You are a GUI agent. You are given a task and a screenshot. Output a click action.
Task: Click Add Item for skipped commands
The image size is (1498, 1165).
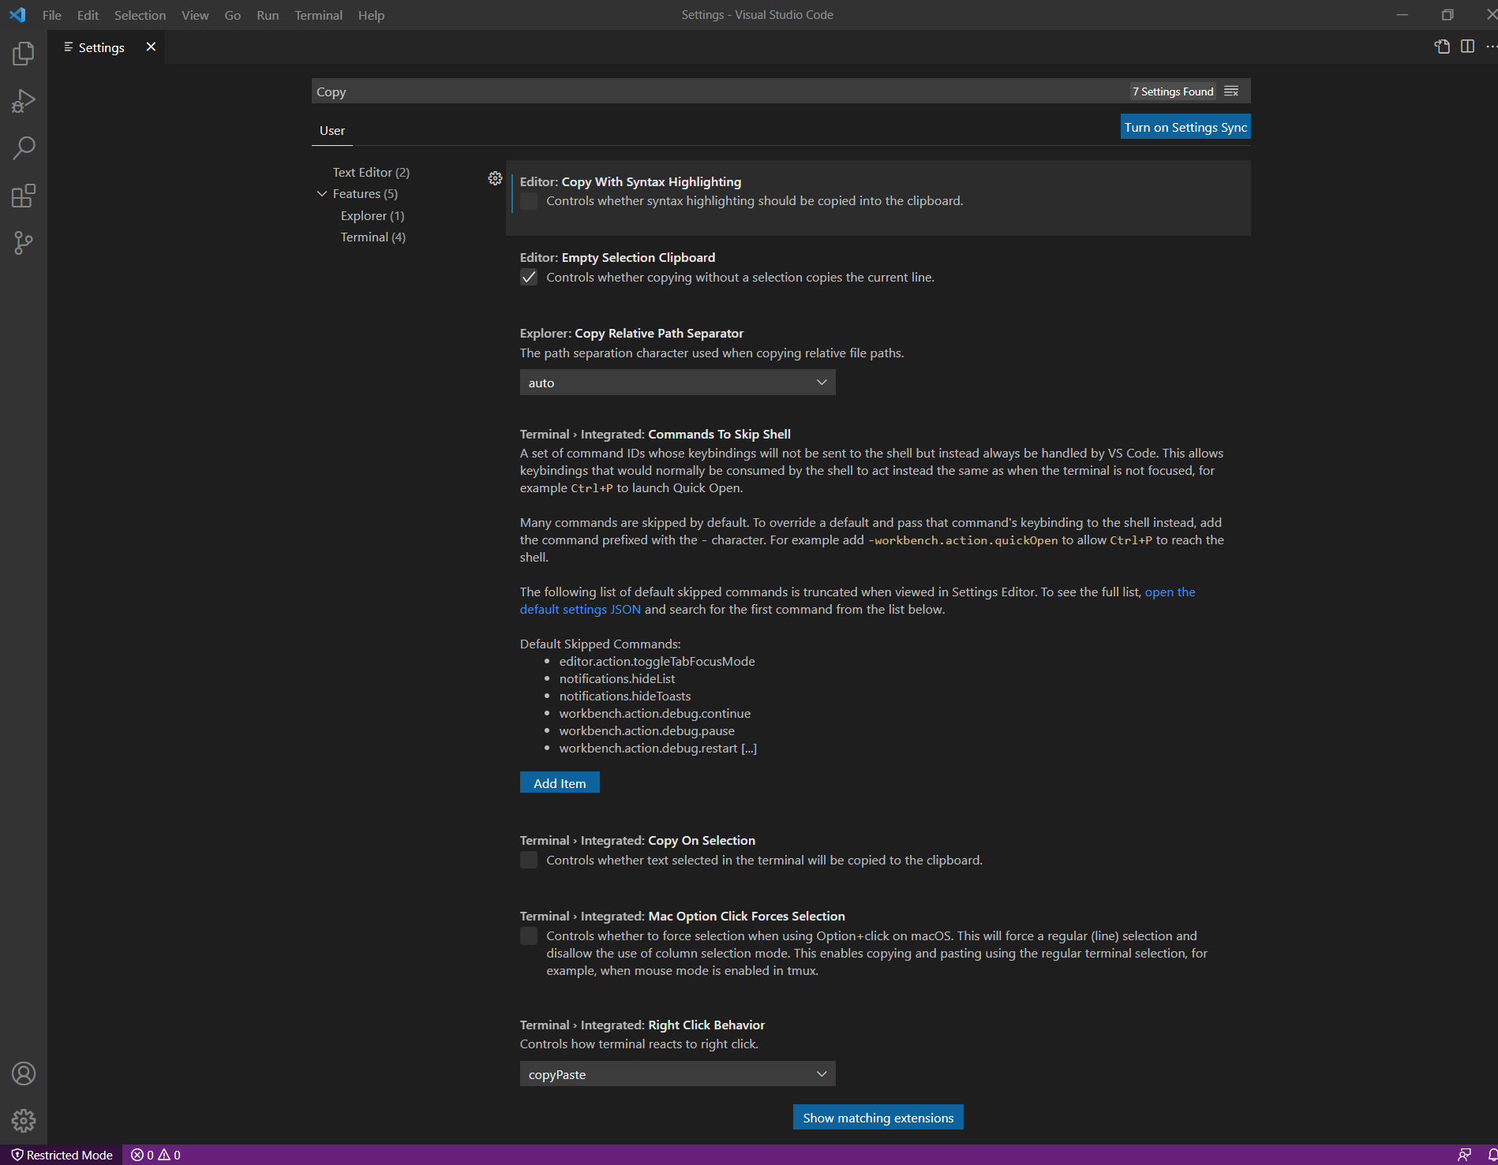pyautogui.click(x=560, y=783)
